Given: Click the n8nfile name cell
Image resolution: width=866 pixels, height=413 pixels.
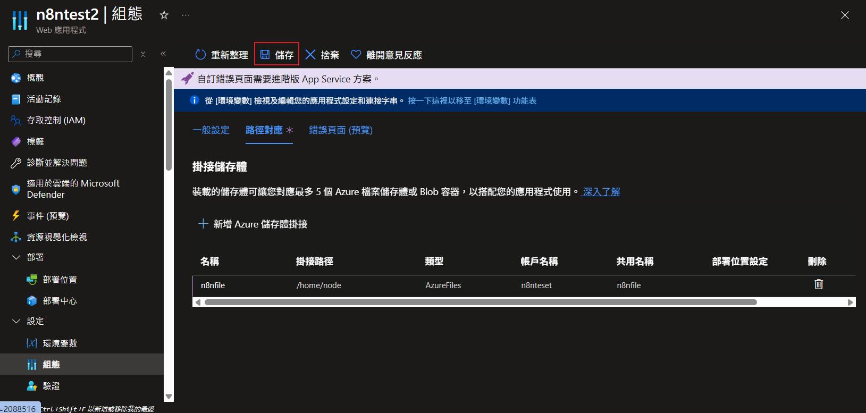Looking at the screenshot, I should pyautogui.click(x=213, y=285).
